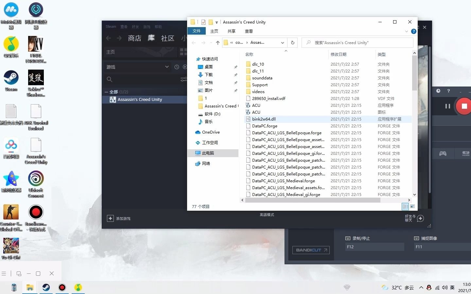The image size is (471, 294).
Task: Select Assassin's Creed Unity in Steam library
Action: click(x=144, y=100)
